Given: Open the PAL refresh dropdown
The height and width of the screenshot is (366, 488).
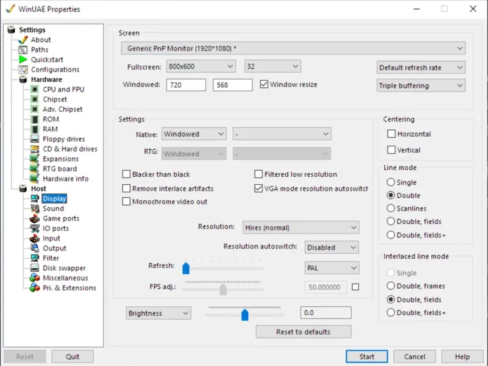Looking at the screenshot, I should point(332,268).
